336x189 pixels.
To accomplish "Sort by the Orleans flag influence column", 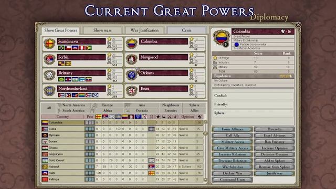I will (138, 117).
